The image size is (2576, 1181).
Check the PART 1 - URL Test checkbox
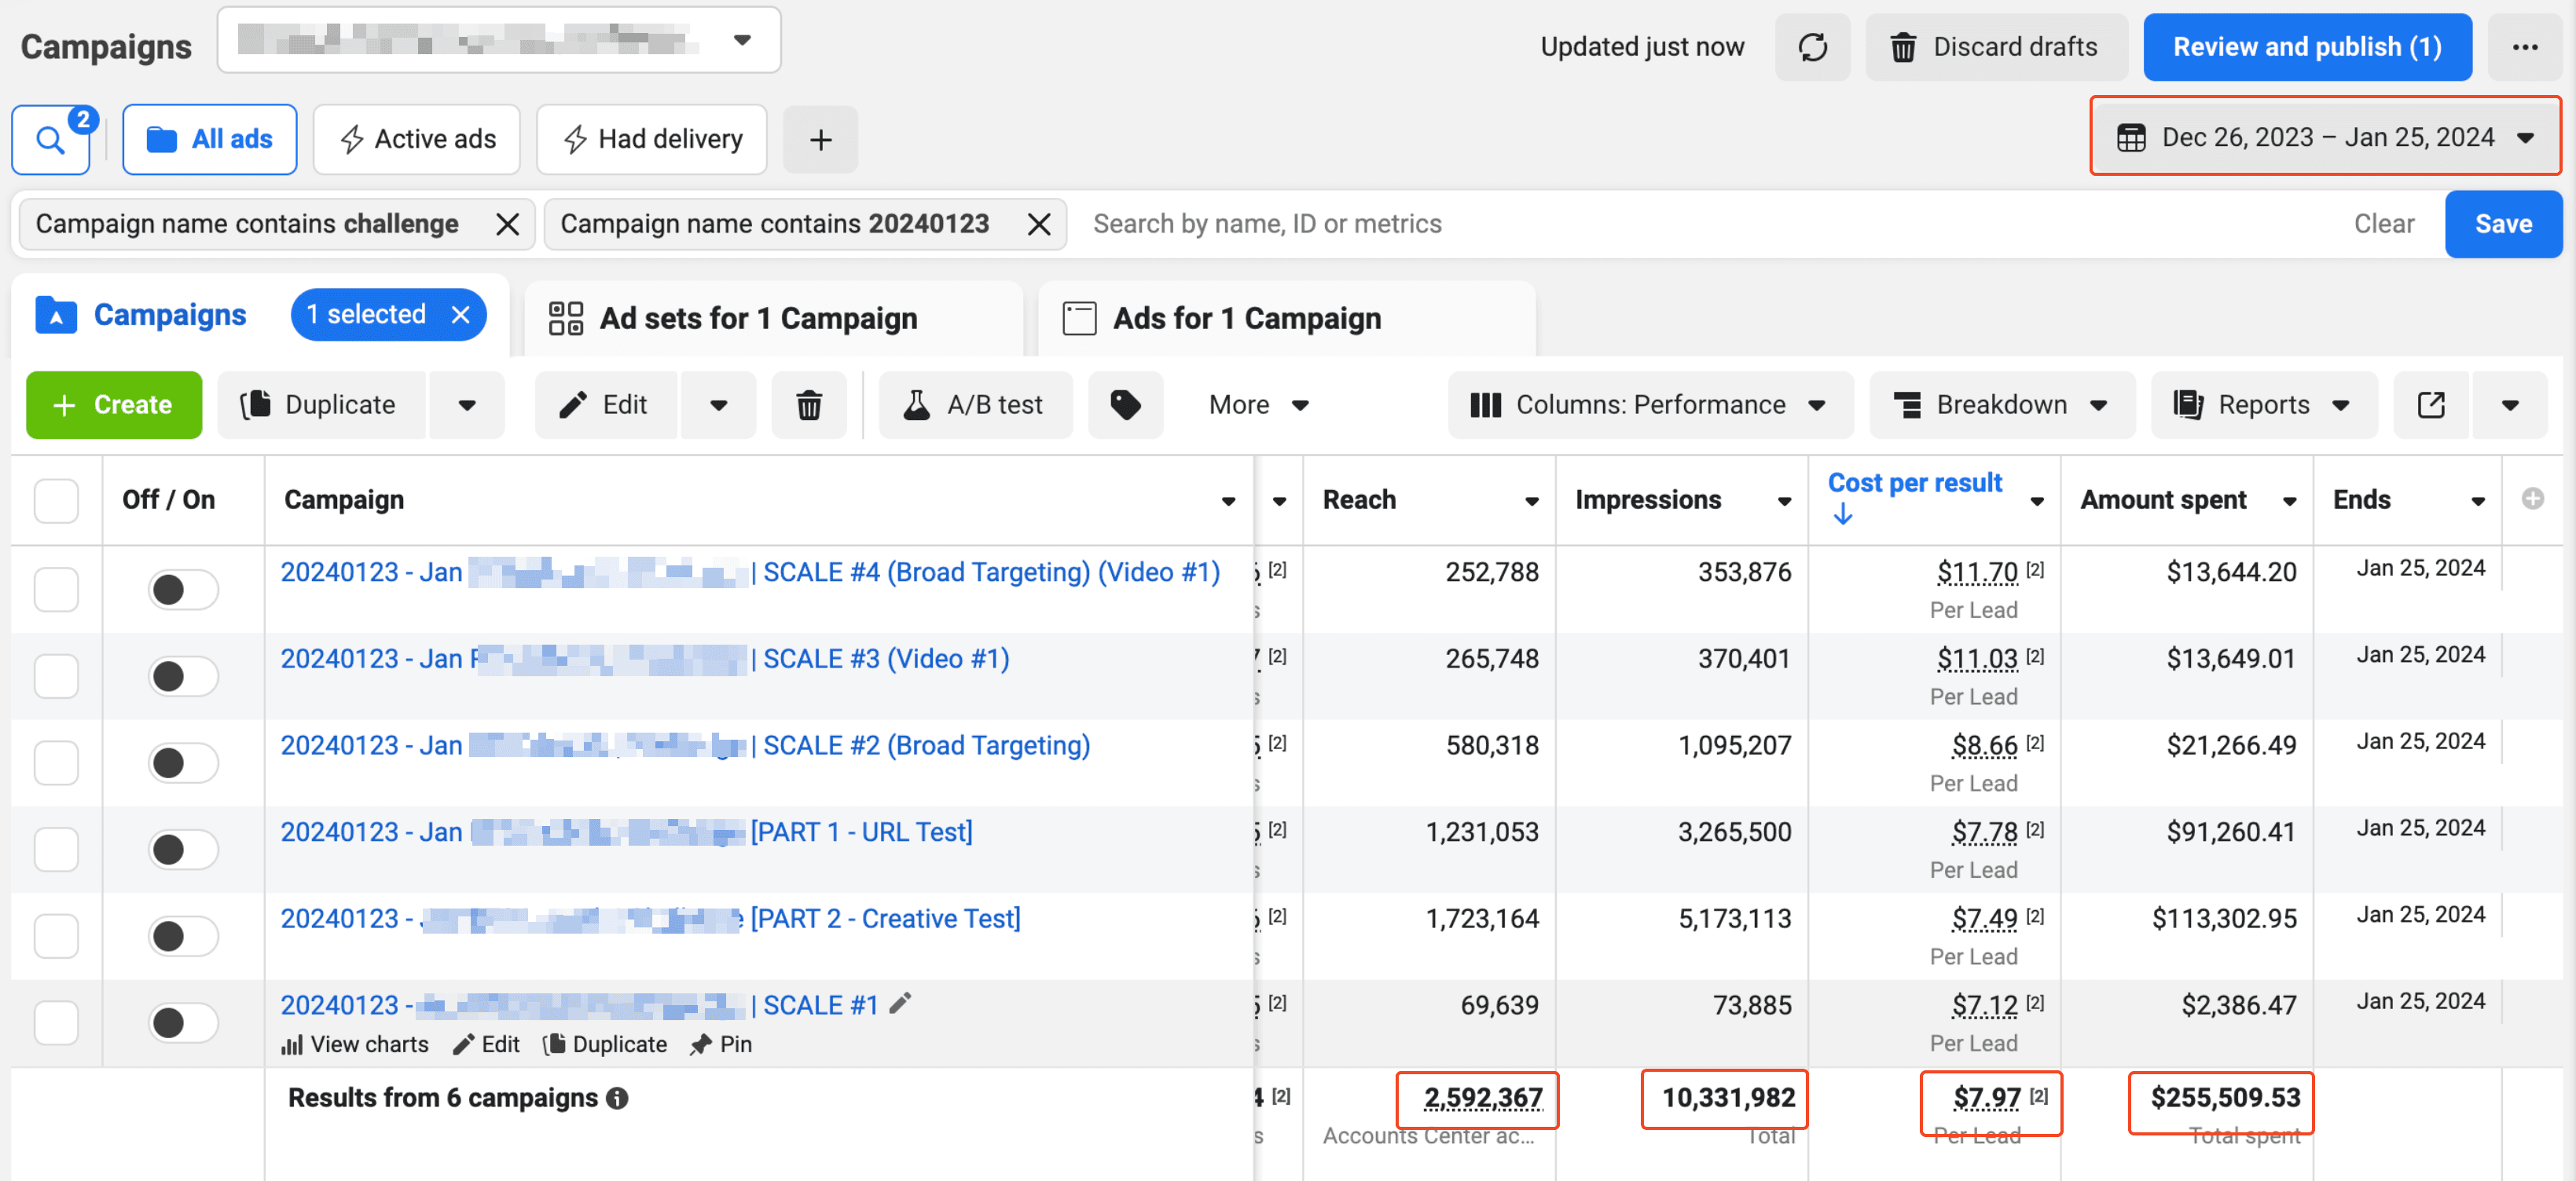[56, 850]
